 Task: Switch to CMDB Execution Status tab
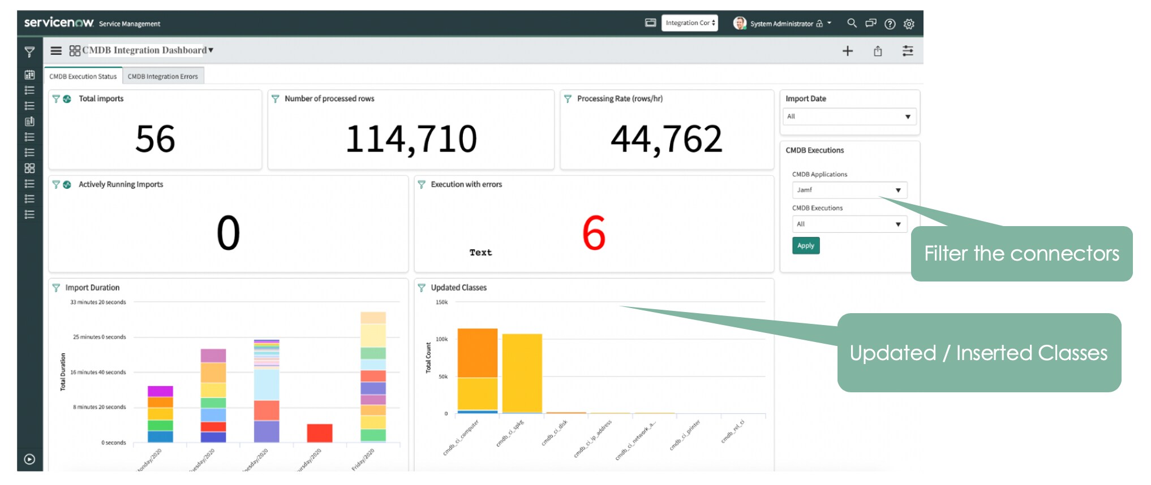click(83, 76)
